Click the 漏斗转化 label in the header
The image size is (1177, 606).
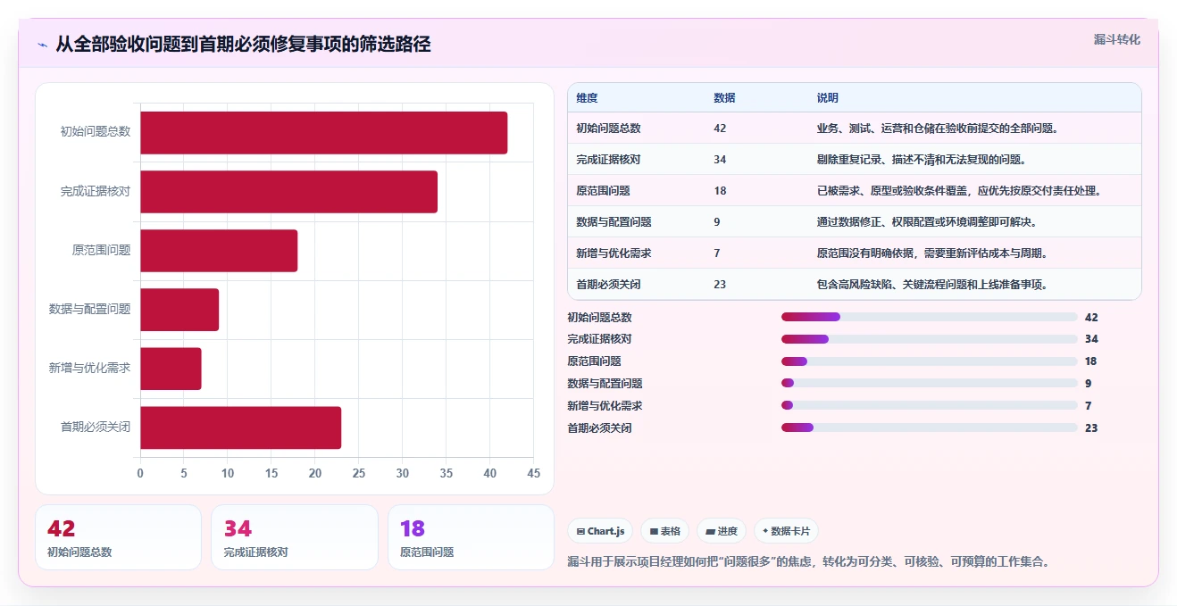pyautogui.click(x=1117, y=39)
